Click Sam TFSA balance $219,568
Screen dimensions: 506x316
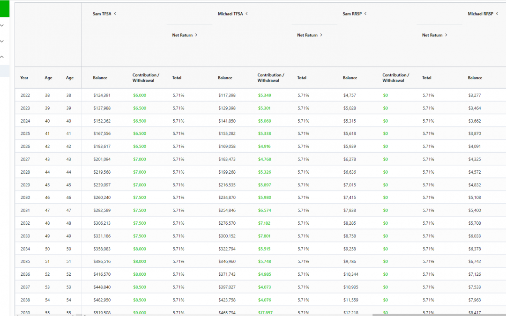tap(102, 172)
